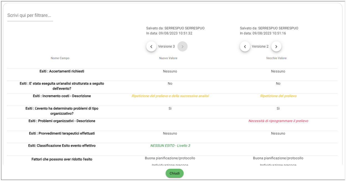The width and height of the screenshot is (346, 181).
Task: Click the greyed-out next arrow beside Versione 3
Action: [x=182, y=46]
